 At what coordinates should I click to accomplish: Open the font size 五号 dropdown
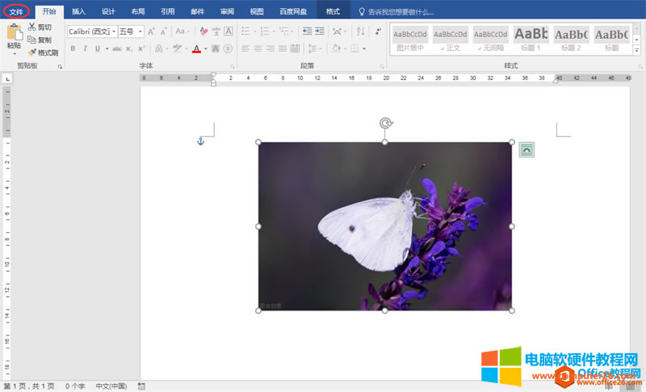(141, 31)
